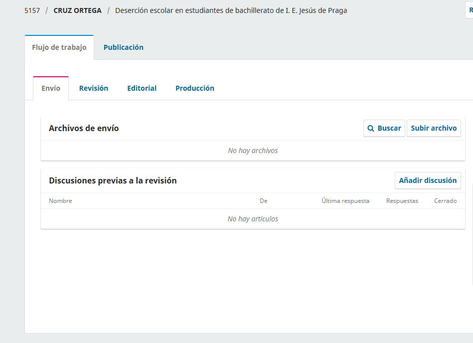Viewport: 473px width, 343px height.
Task: Click the Discusiones previas a la revisión heading
Action: pyautogui.click(x=113, y=180)
